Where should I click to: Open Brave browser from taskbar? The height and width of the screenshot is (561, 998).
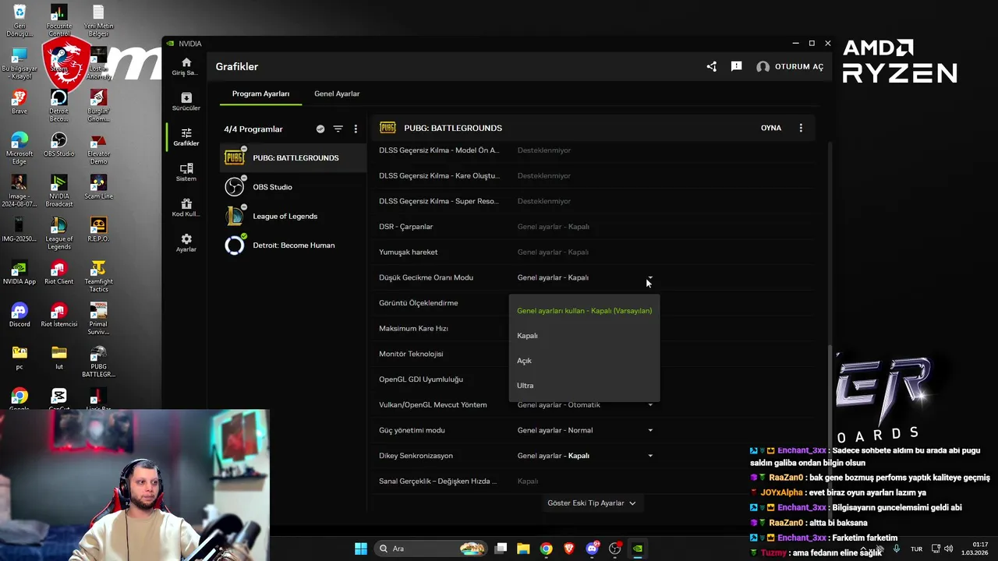coord(569,549)
